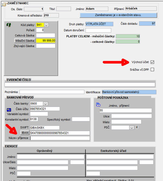Click the Zbývající částka field
Viewport: 163px width, 181px height.
pos(46,46)
